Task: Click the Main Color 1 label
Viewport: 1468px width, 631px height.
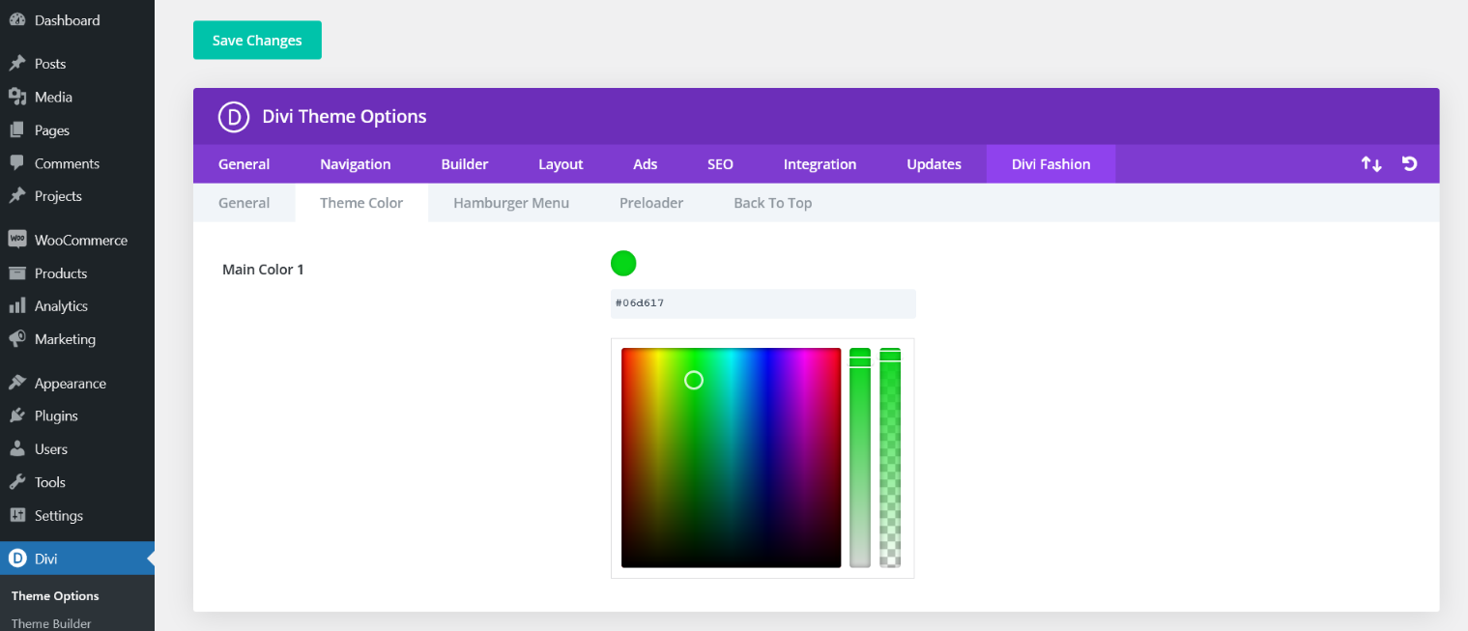Action: pyautogui.click(x=263, y=270)
